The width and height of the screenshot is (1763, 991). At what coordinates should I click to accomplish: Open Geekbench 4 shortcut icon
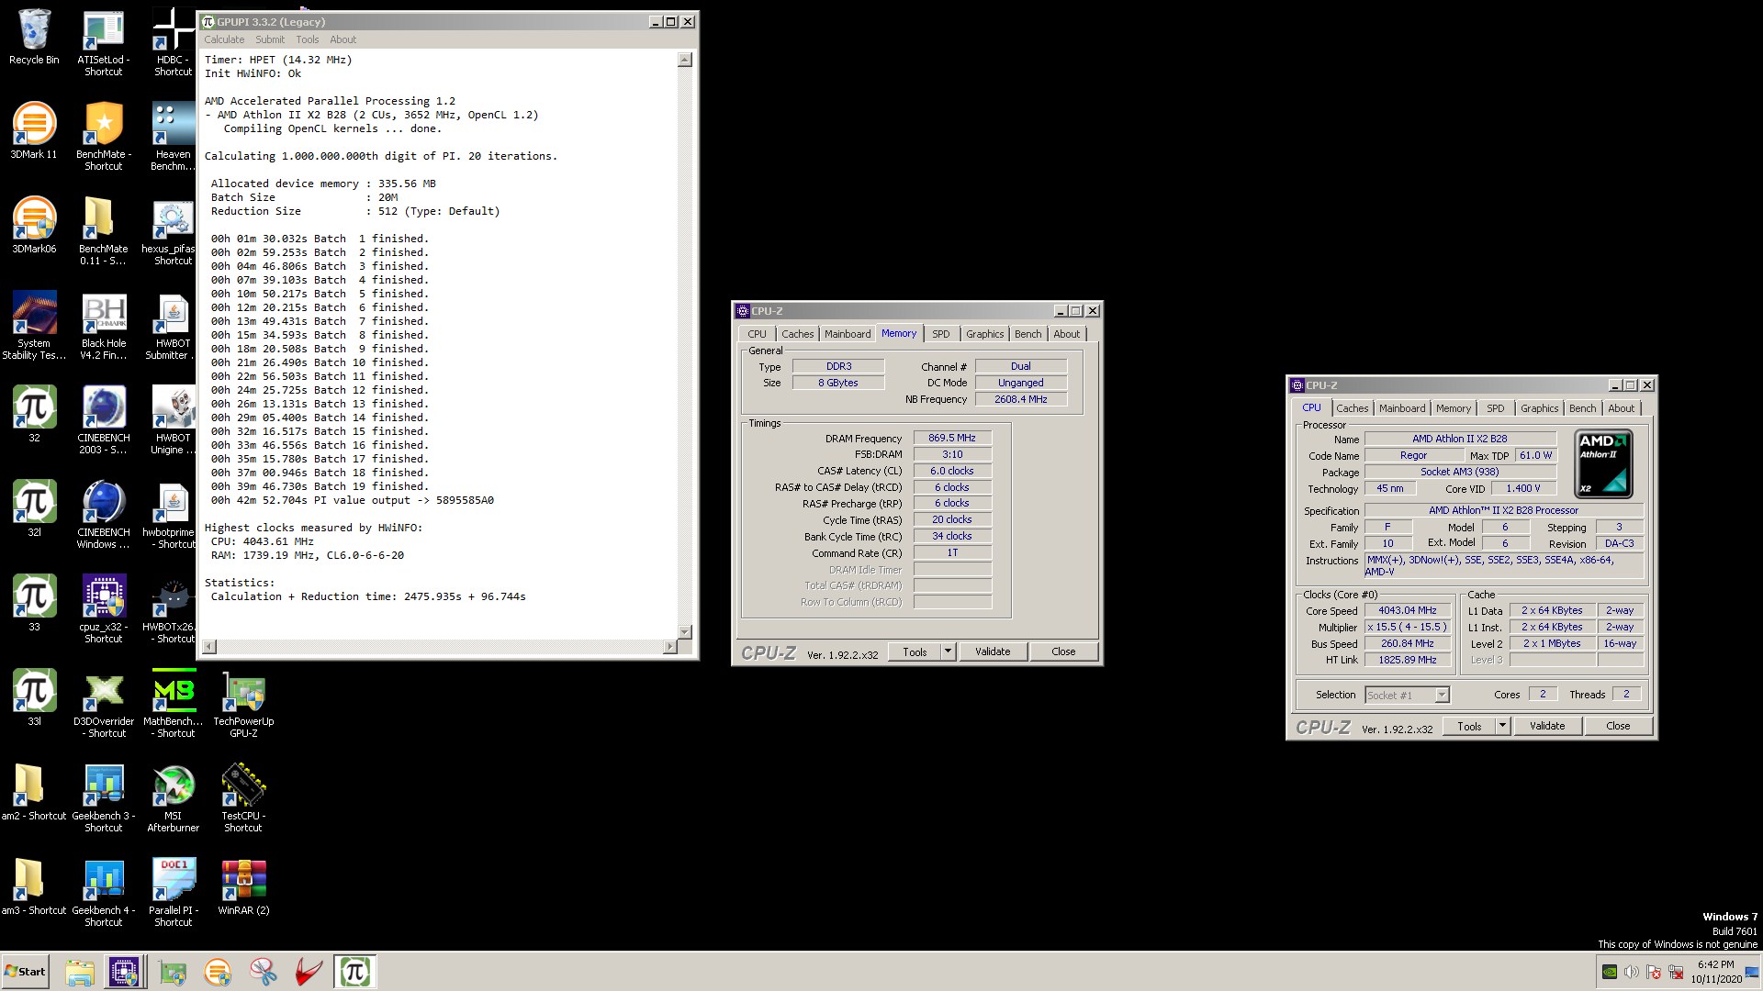click(103, 893)
